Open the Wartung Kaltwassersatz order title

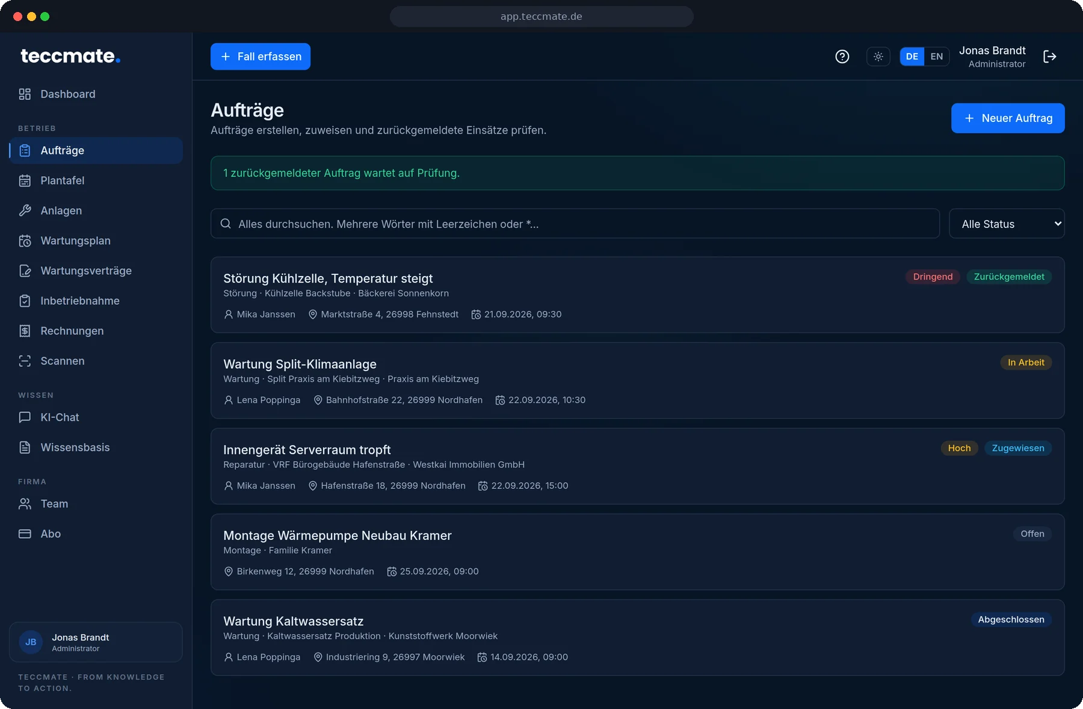pos(293,621)
